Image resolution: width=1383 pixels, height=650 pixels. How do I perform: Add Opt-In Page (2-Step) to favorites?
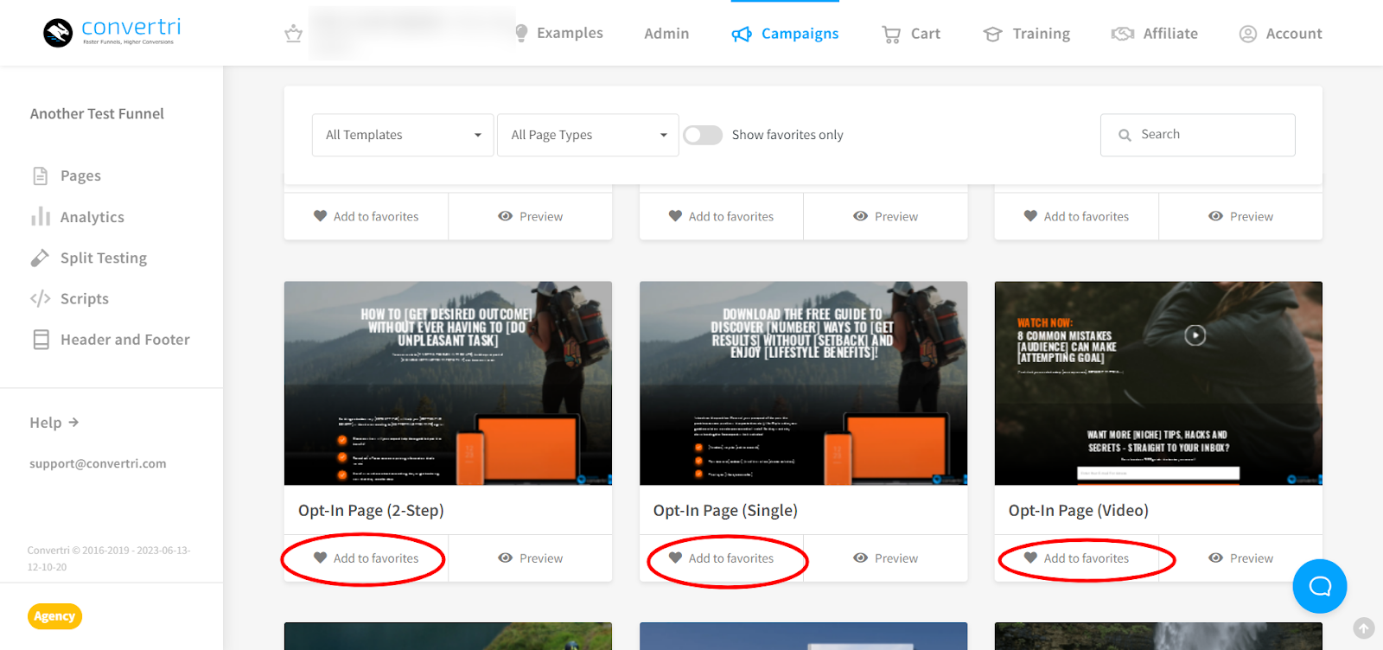pos(366,558)
